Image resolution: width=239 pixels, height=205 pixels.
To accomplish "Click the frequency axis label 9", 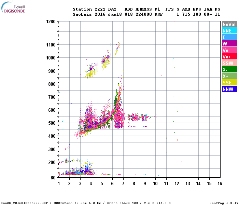I will (145, 183).
